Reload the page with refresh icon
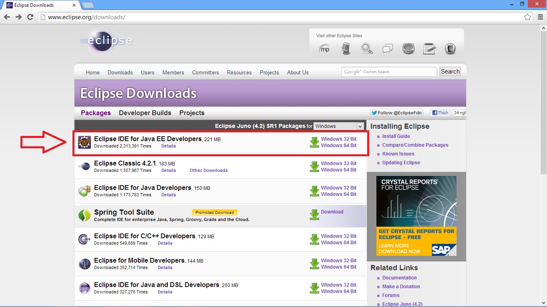547x307 pixels. [x=30, y=17]
